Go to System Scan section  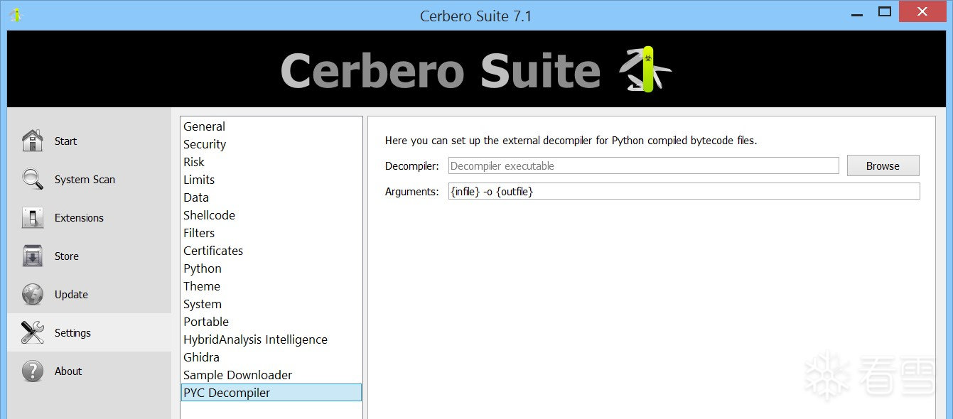pyautogui.click(x=85, y=180)
